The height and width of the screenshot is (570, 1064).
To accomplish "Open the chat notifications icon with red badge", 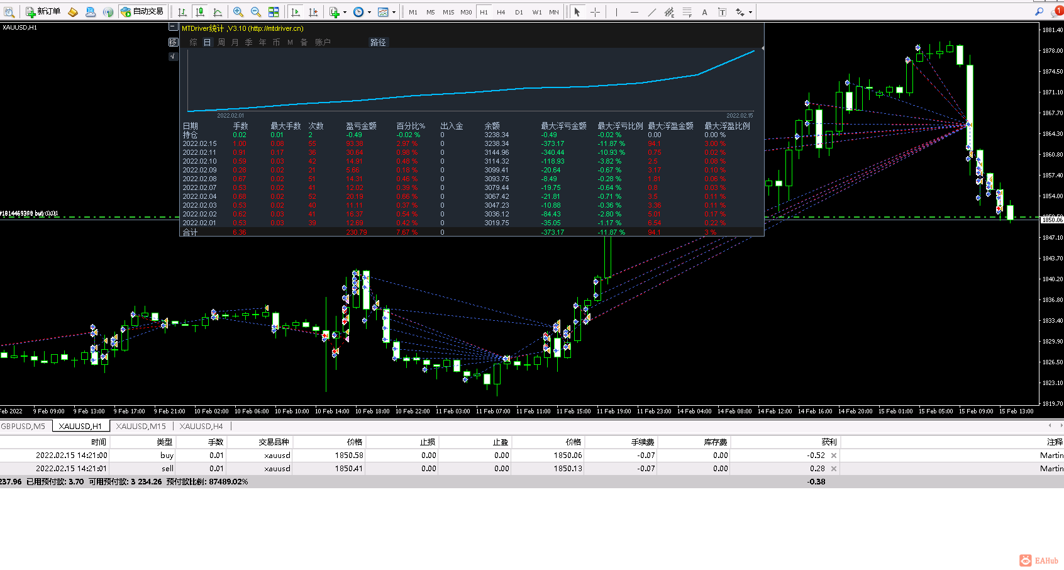I will click(1056, 11).
